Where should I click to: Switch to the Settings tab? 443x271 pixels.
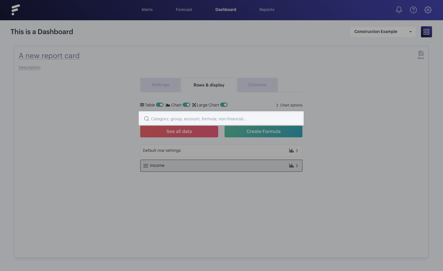pyautogui.click(x=161, y=85)
